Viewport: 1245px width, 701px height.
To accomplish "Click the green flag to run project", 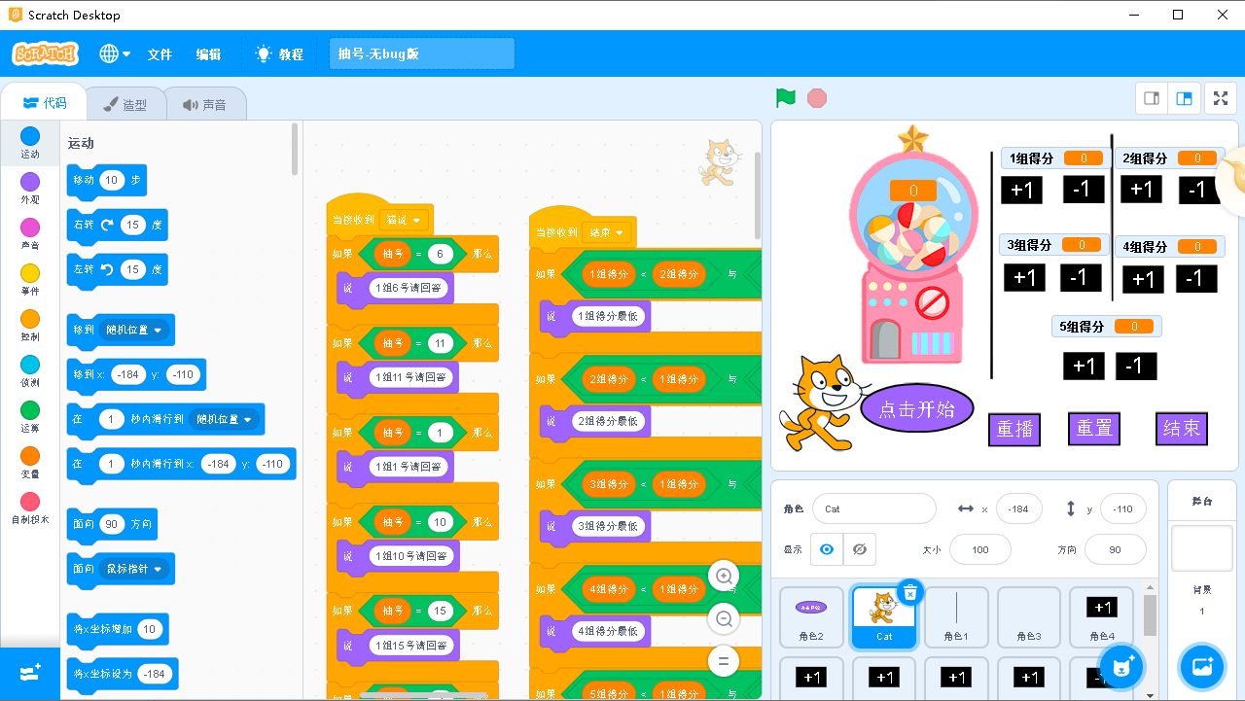I will tap(786, 98).
